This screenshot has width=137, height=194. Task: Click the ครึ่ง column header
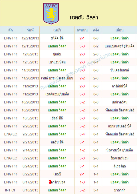(x=96, y=30)
